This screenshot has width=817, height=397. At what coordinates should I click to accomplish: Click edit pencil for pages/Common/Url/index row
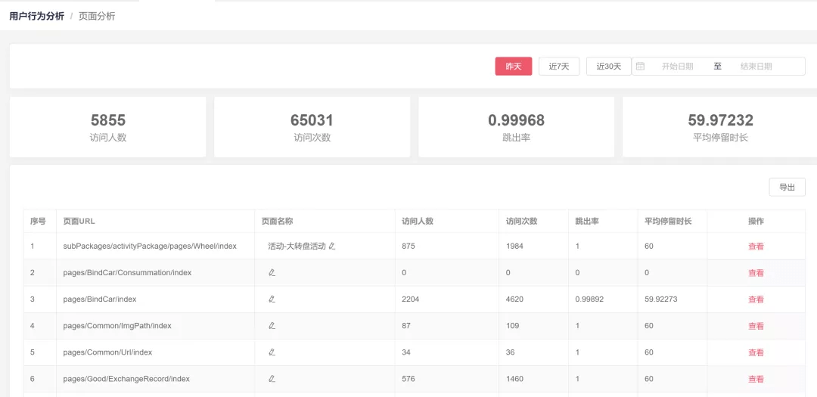click(x=272, y=352)
